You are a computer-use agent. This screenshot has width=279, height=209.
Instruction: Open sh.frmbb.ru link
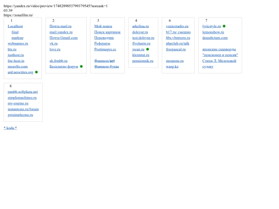point(58,61)
